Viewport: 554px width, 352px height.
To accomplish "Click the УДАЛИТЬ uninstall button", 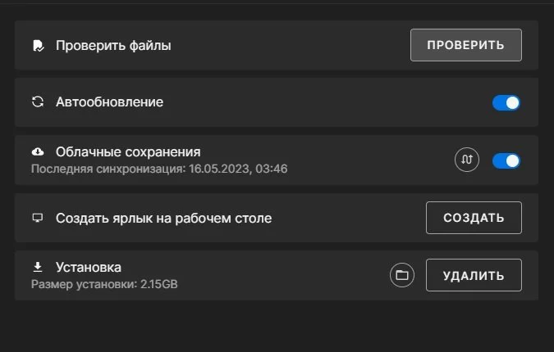I will 474,275.
